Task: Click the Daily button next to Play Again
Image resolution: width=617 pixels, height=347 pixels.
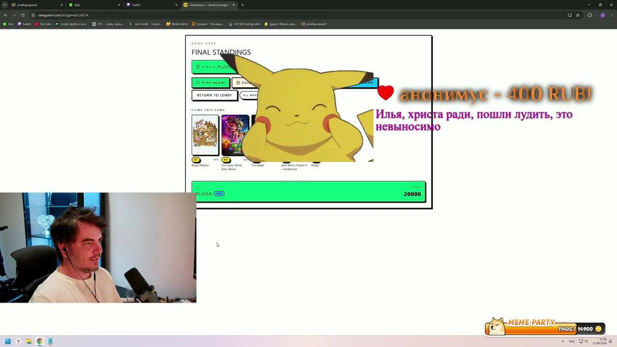Action: pos(244,82)
